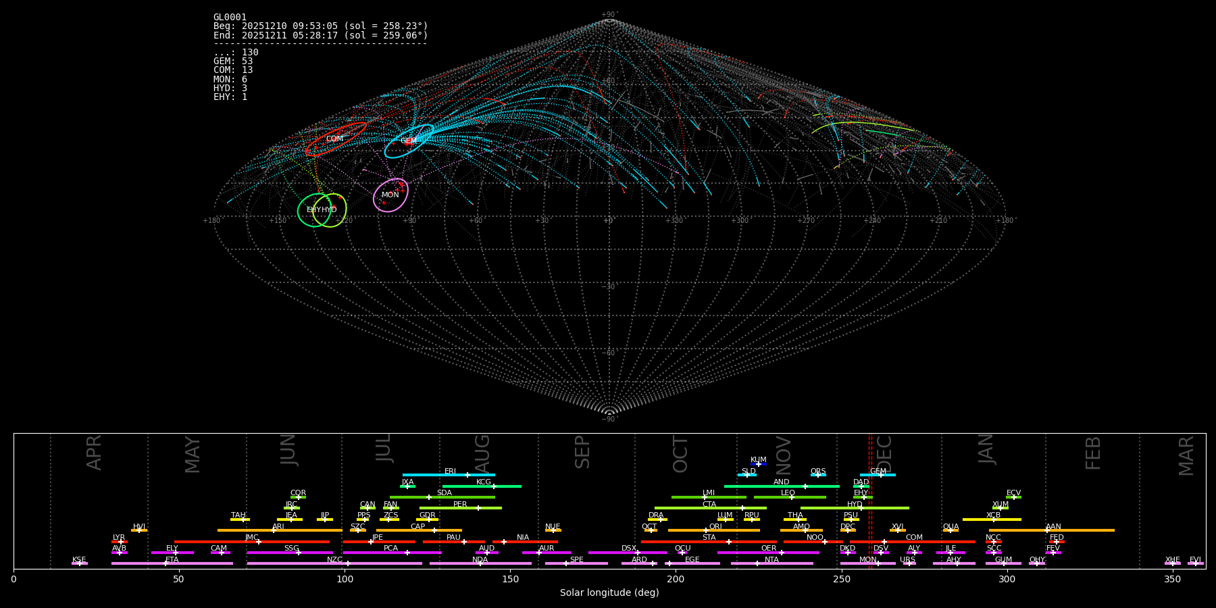
Task: Click the OCT month label in timeline
Action: click(680, 455)
